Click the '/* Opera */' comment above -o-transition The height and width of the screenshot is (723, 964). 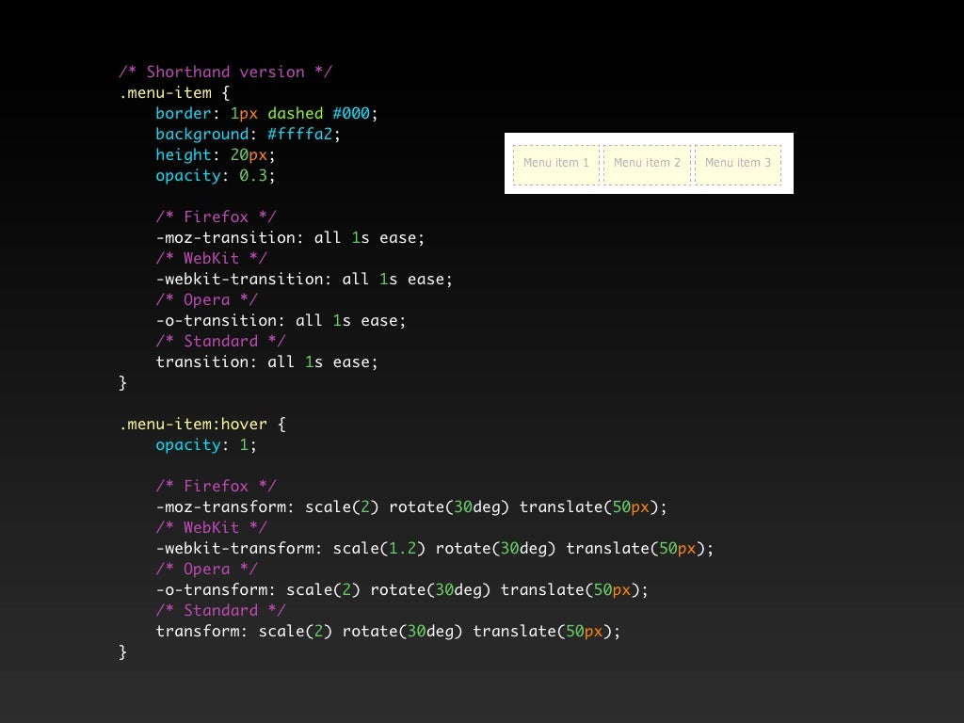(x=206, y=300)
